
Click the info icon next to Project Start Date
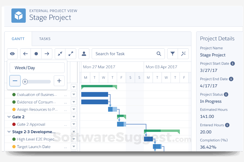tap(233, 64)
